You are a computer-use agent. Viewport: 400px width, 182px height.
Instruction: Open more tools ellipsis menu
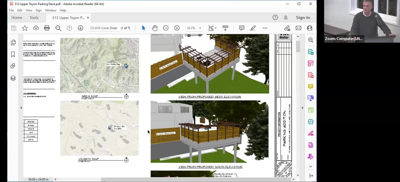pyautogui.click(x=265, y=28)
